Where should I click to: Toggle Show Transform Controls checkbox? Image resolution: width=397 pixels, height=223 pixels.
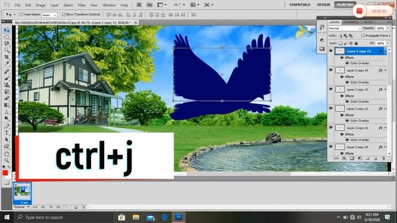pyautogui.click(x=64, y=14)
